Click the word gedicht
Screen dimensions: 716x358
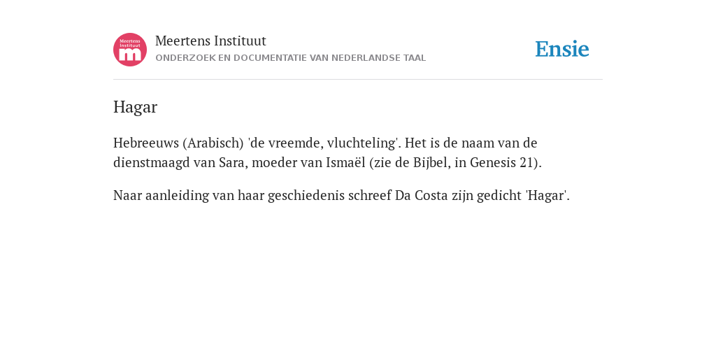499,196
